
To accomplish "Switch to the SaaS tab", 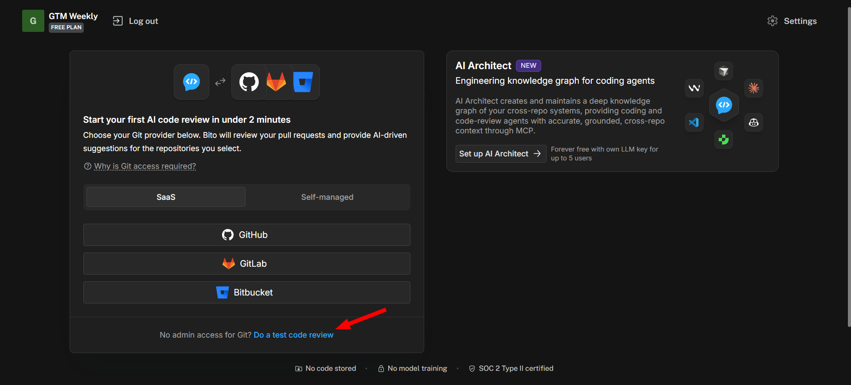I will pos(166,197).
